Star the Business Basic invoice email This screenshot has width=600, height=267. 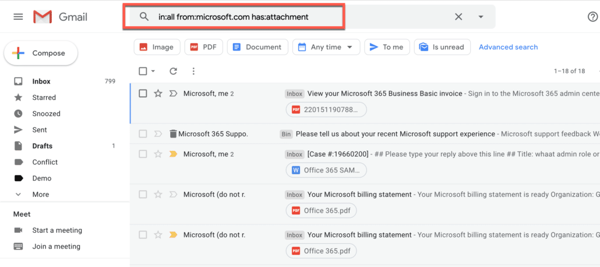click(158, 93)
